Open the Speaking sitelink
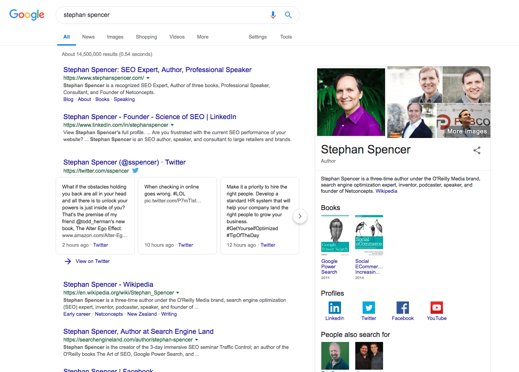519x372 pixels. click(x=124, y=99)
